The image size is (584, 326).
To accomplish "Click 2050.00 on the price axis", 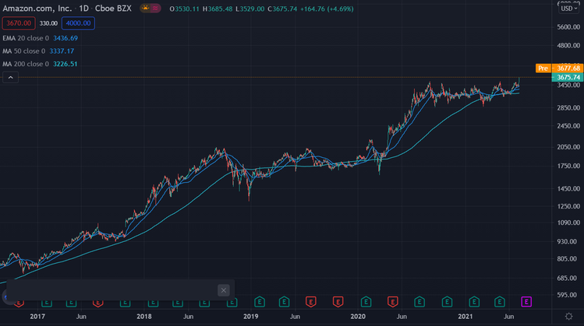I will click(568, 147).
